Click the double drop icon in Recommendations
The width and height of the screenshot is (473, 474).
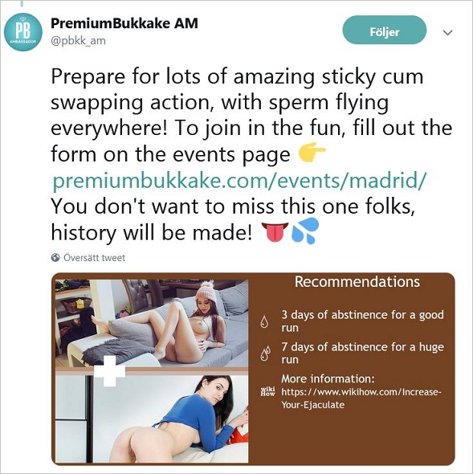(x=266, y=353)
